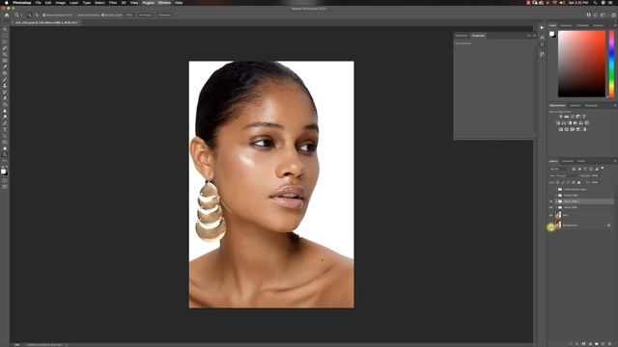Screen dimensions: 618x347
Task: Select the Clone Stamp tool
Action: [x=5, y=86]
